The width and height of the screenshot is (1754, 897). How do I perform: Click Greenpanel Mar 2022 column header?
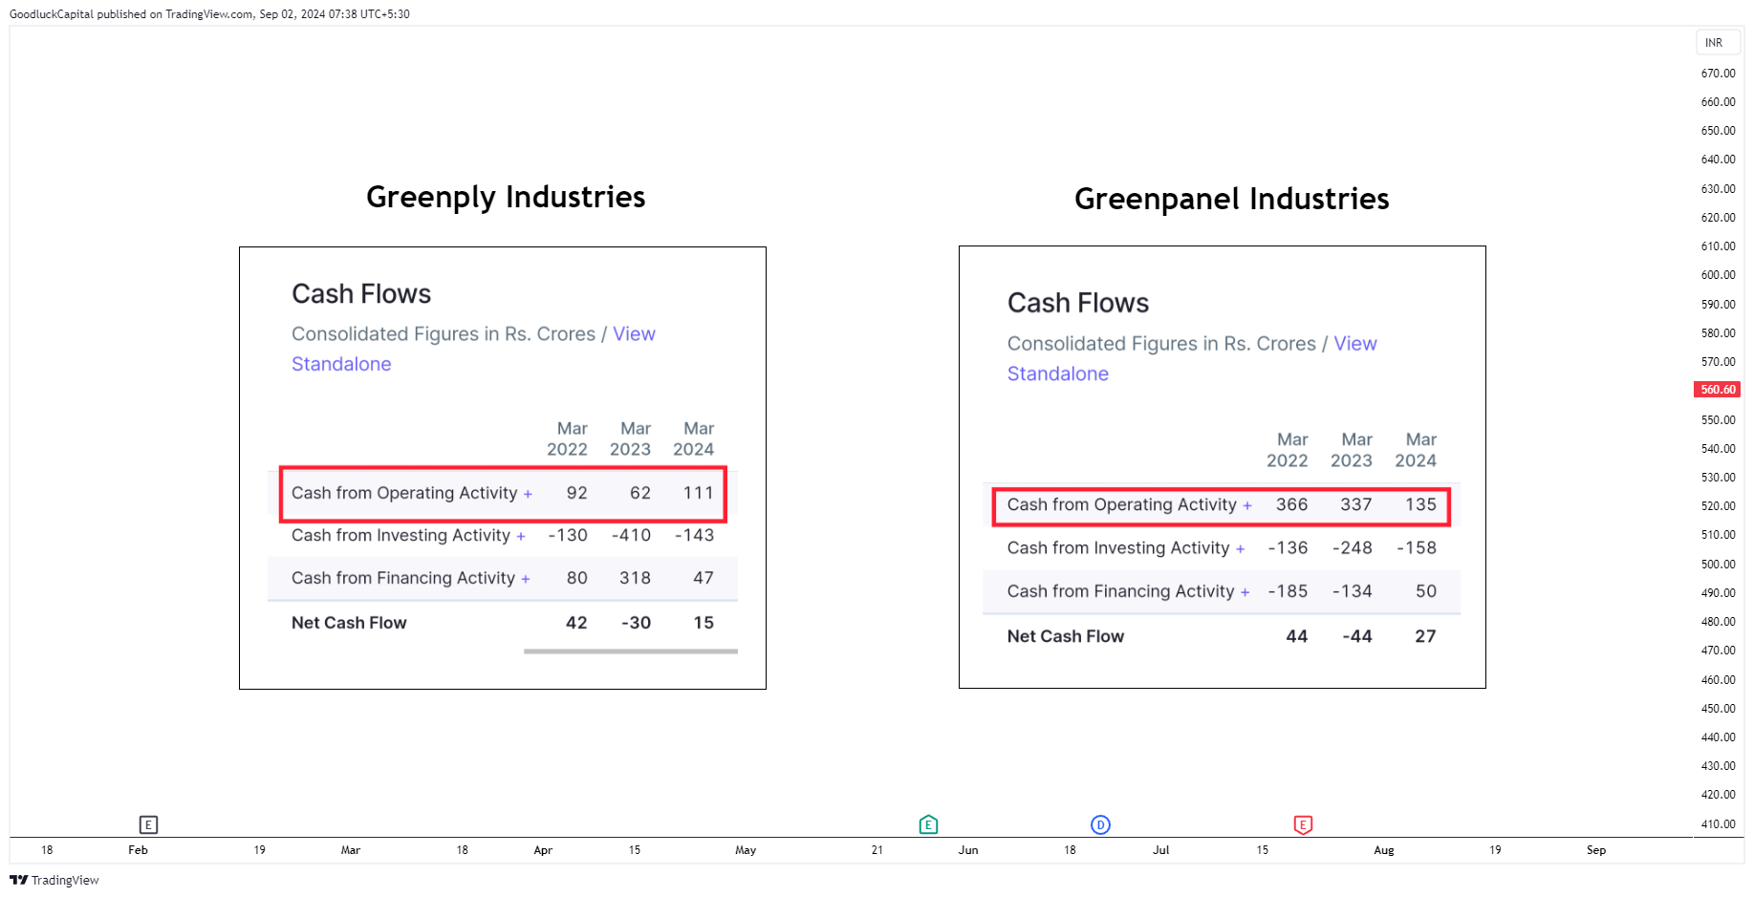click(x=1288, y=450)
